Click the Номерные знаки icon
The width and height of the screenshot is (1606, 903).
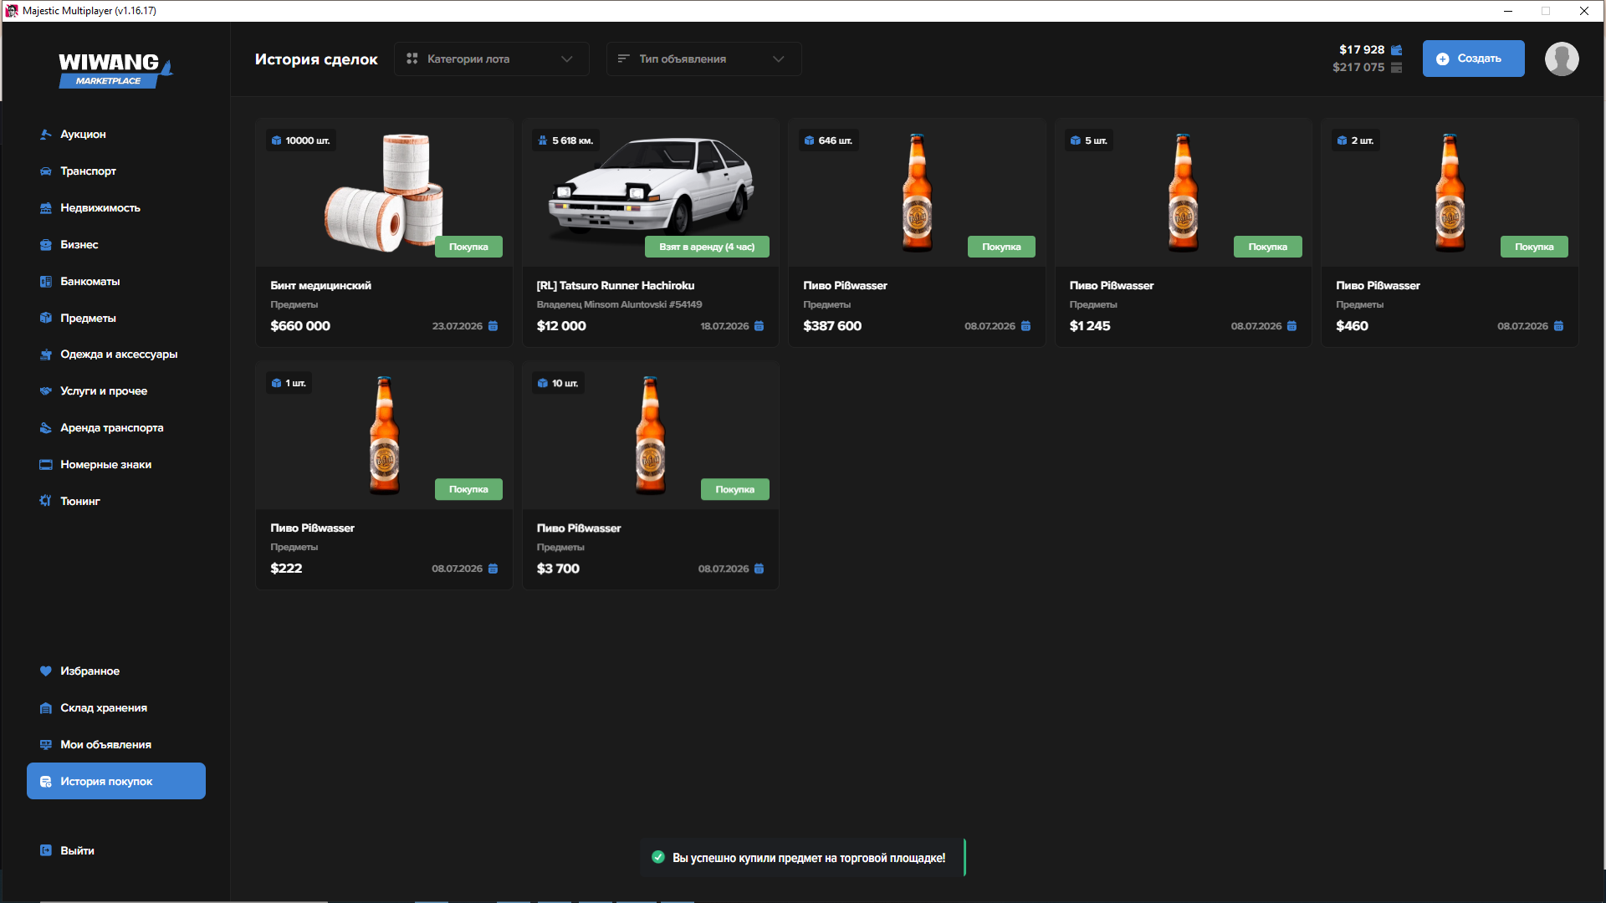pos(46,465)
